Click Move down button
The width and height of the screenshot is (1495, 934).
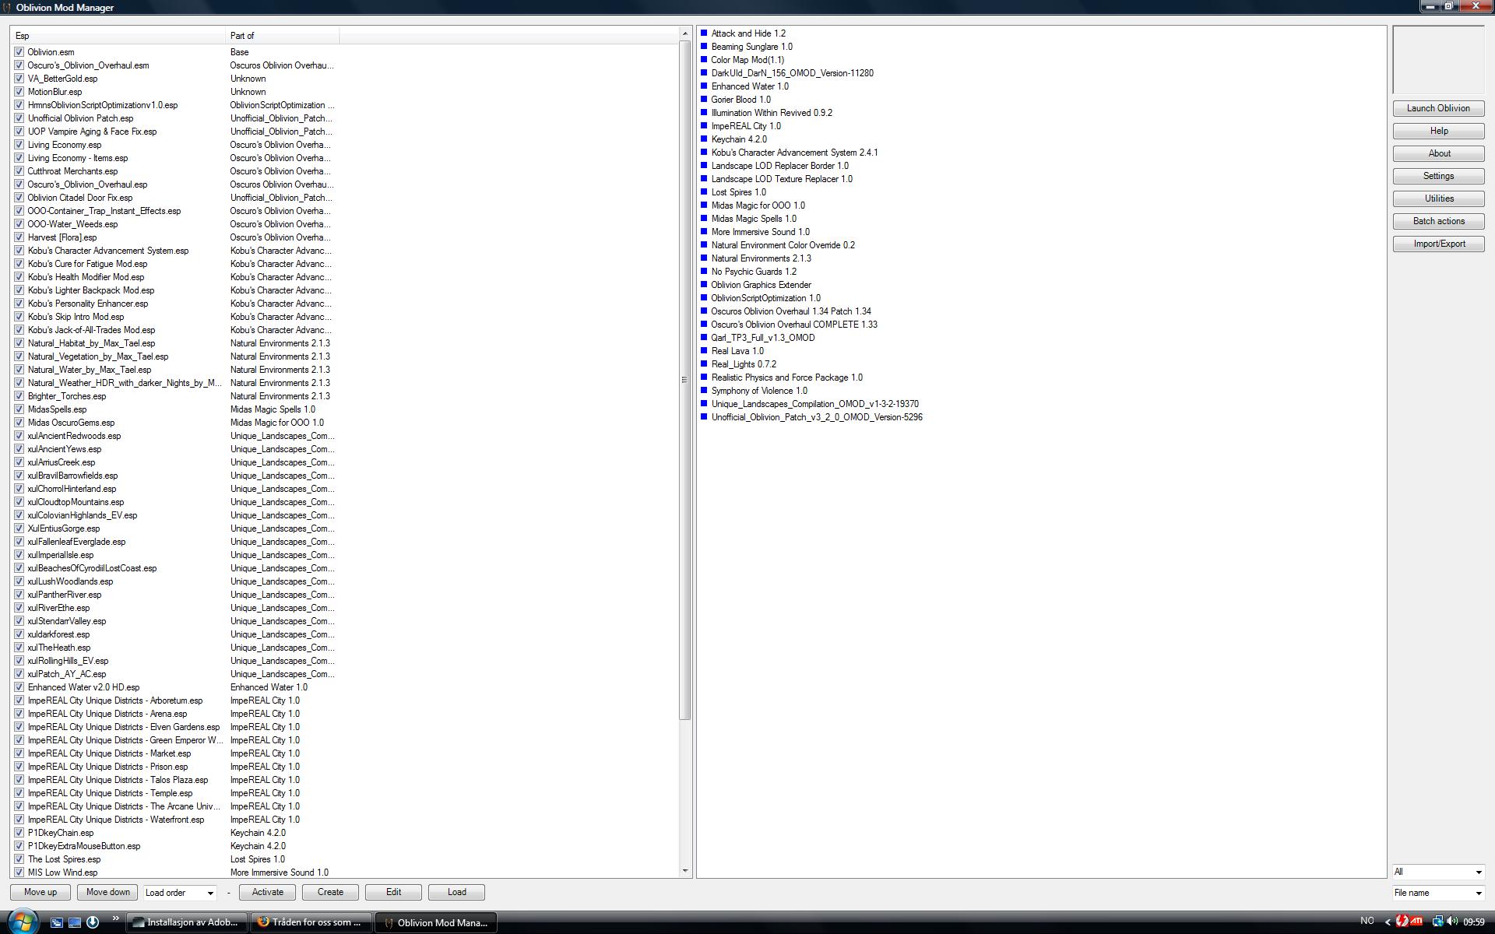[x=107, y=892]
